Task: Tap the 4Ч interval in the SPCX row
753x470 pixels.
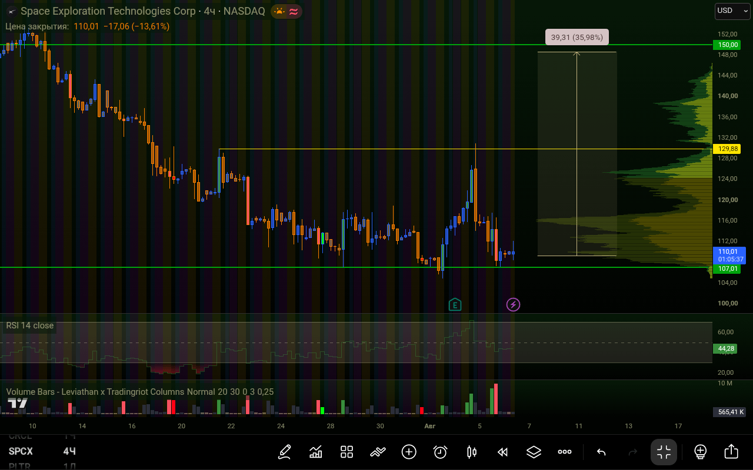Action: (x=69, y=451)
